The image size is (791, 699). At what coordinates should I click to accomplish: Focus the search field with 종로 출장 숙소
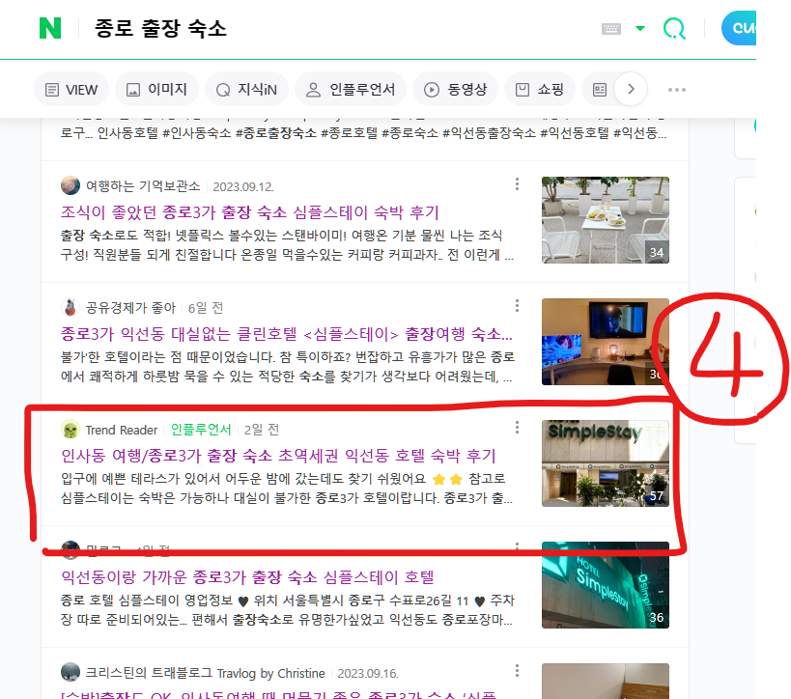click(x=160, y=28)
